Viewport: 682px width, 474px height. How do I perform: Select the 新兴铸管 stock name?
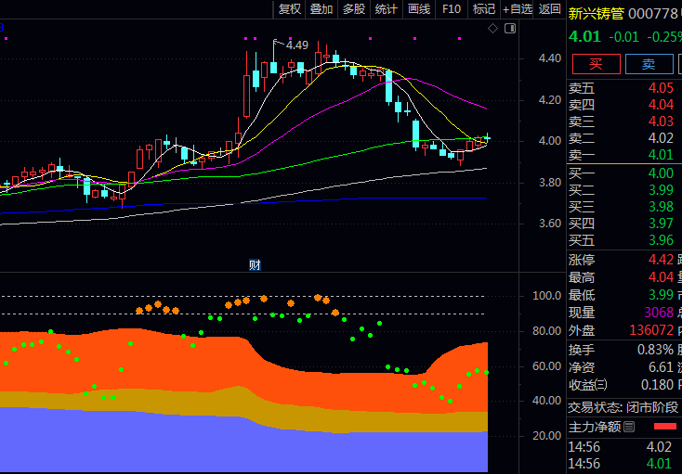point(595,14)
